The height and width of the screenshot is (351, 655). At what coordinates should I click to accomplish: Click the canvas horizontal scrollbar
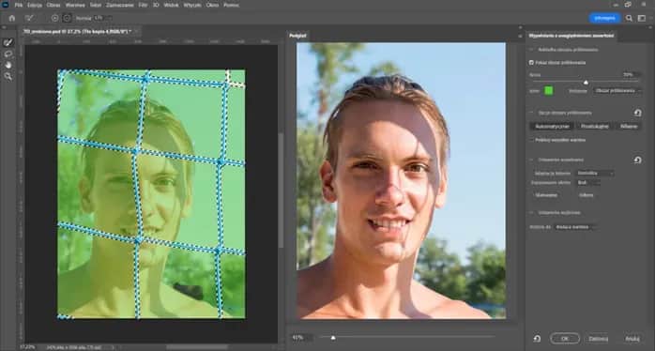(x=197, y=347)
